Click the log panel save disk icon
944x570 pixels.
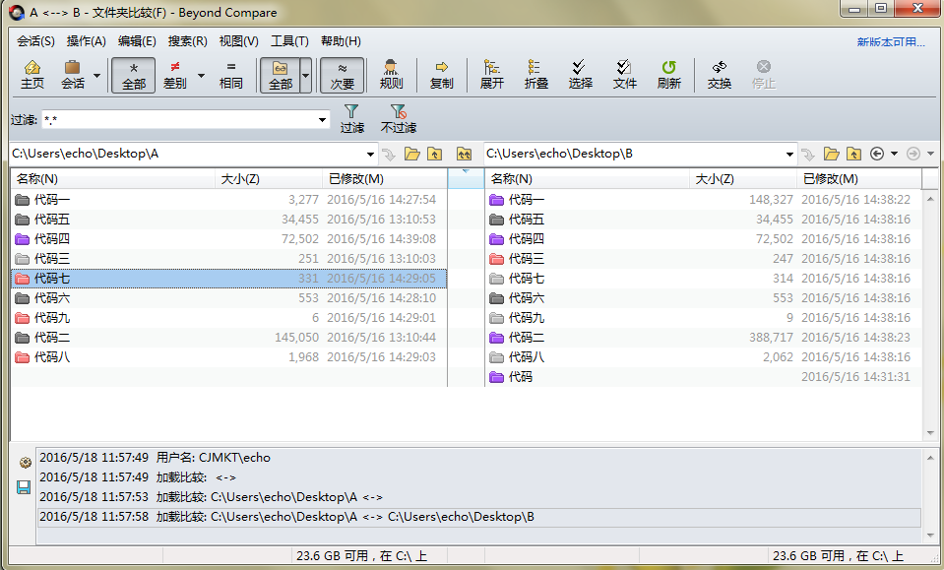(24, 487)
